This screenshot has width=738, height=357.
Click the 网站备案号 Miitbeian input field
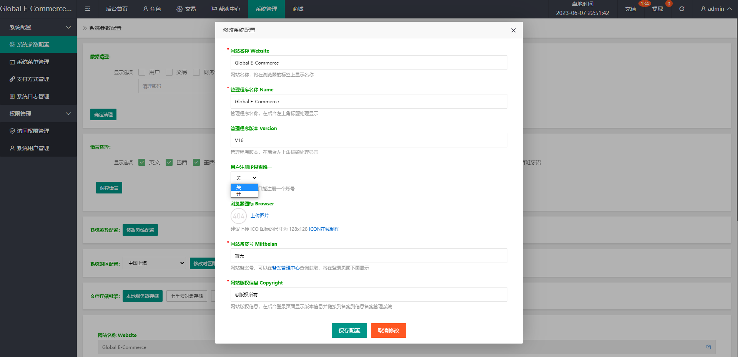tap(369, 256)
